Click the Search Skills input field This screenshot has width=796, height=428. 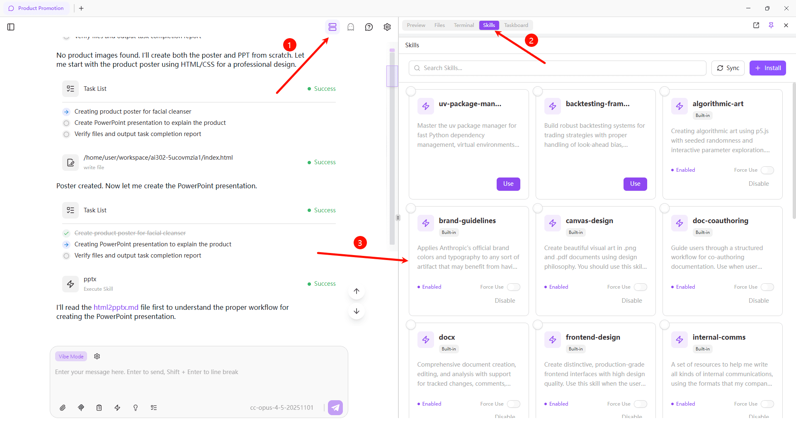click(558, 68)
